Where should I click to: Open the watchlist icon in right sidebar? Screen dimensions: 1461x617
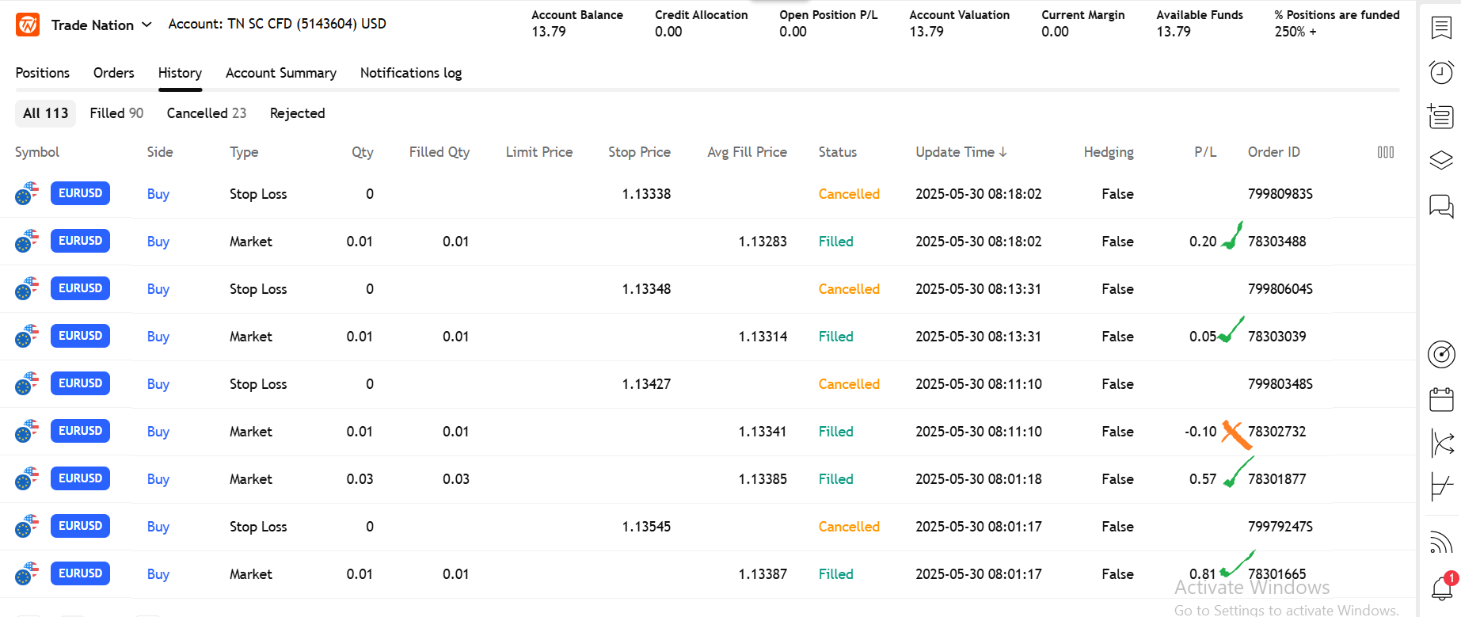pyautogui.click(x=1441, y=29)
